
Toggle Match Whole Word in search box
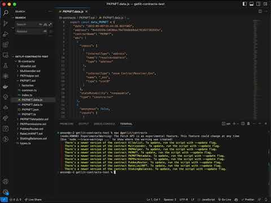coord(45,24)
